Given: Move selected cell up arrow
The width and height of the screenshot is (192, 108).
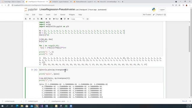Looking at the screenshot, I should pyautogui.click(x=46, y=19).
